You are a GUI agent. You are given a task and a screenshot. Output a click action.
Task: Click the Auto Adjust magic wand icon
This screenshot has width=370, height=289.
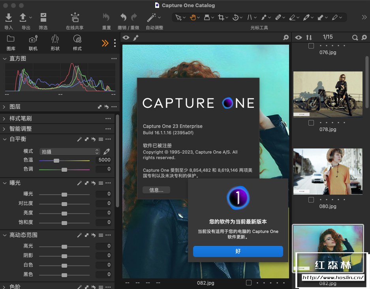151,18
